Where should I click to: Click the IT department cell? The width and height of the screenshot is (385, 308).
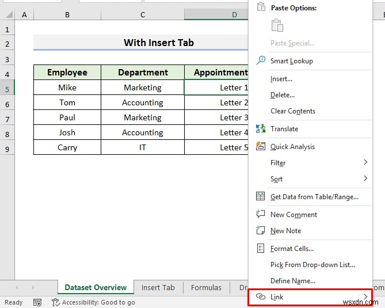tap(143, 147)
